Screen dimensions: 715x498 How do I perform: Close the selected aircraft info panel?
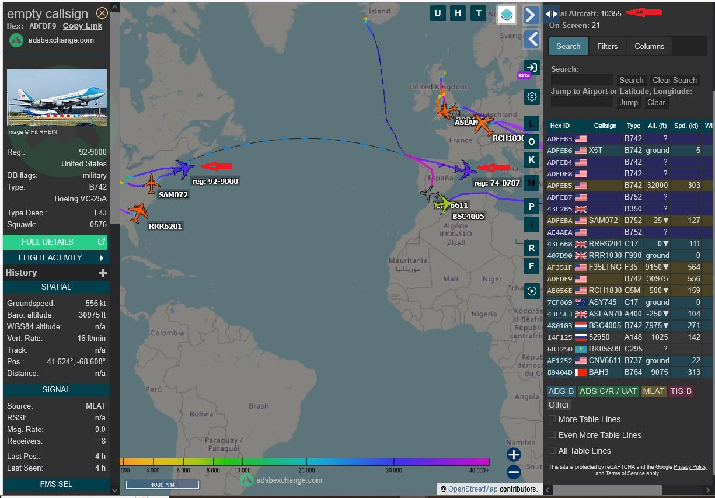tap(102, 13)
